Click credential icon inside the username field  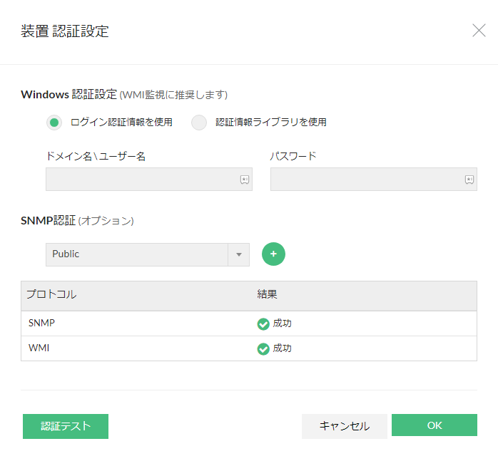coord(244,180)
